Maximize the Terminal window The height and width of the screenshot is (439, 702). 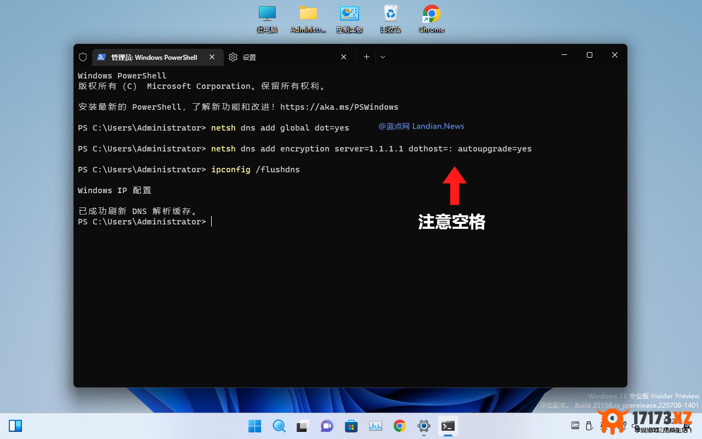point(590,55)
